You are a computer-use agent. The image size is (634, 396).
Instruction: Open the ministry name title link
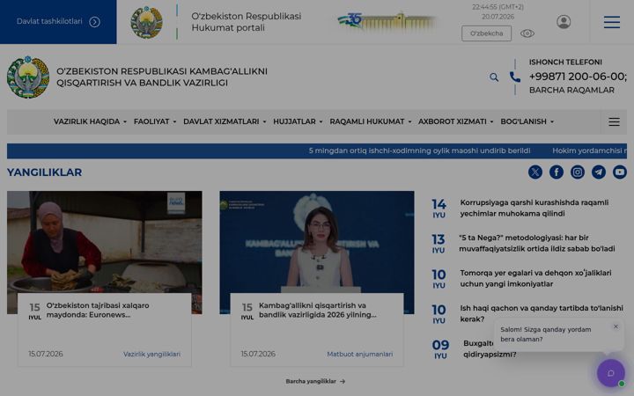click(x=162, y=77)
